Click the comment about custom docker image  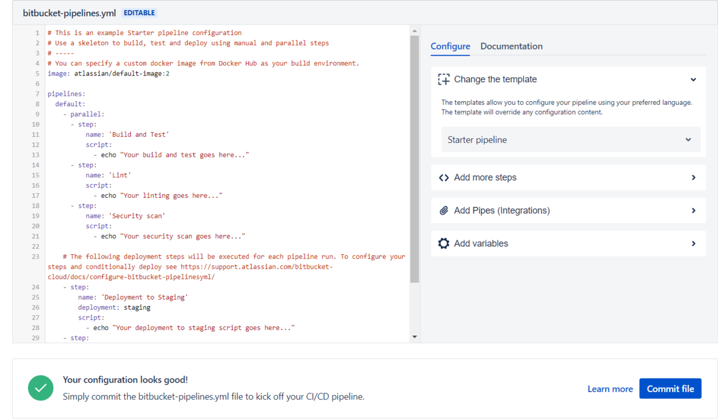204,64
